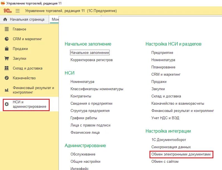Open the CRM и маркетинг sidebar section
The height and width of the screenshot is (170, 222).
tap(27, 39)
